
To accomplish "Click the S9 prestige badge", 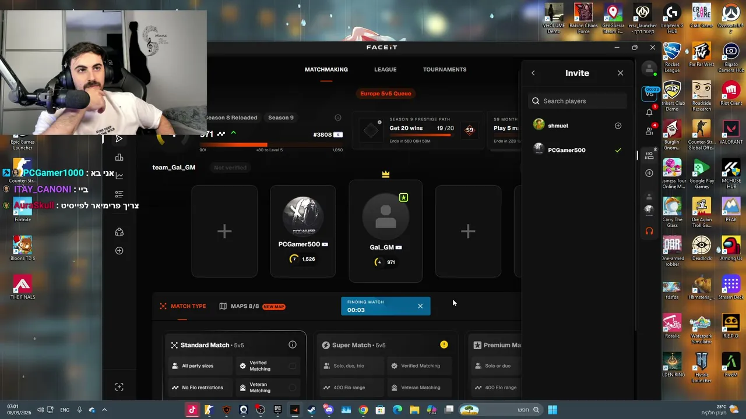I will (469, 130).
